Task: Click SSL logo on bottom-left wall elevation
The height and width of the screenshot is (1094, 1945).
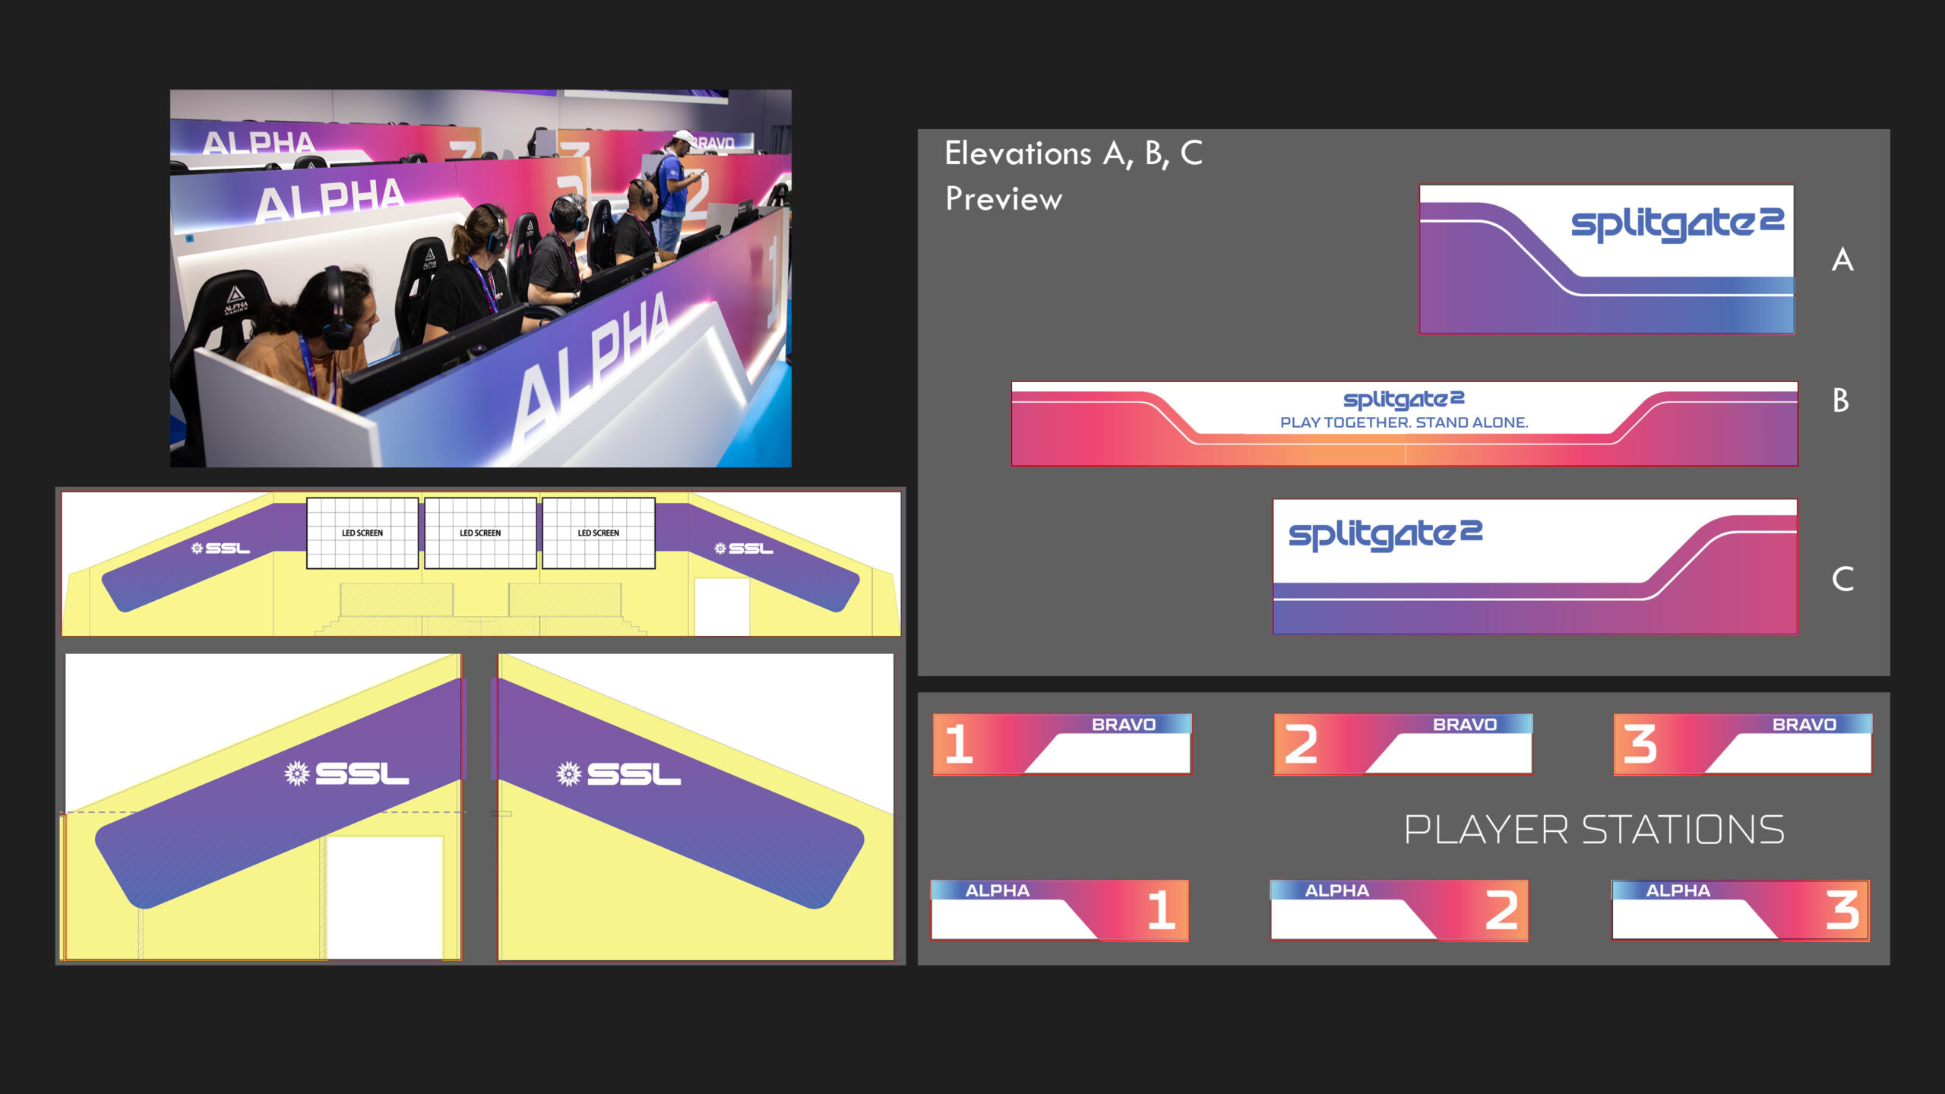Action: [x=346, y=774]
